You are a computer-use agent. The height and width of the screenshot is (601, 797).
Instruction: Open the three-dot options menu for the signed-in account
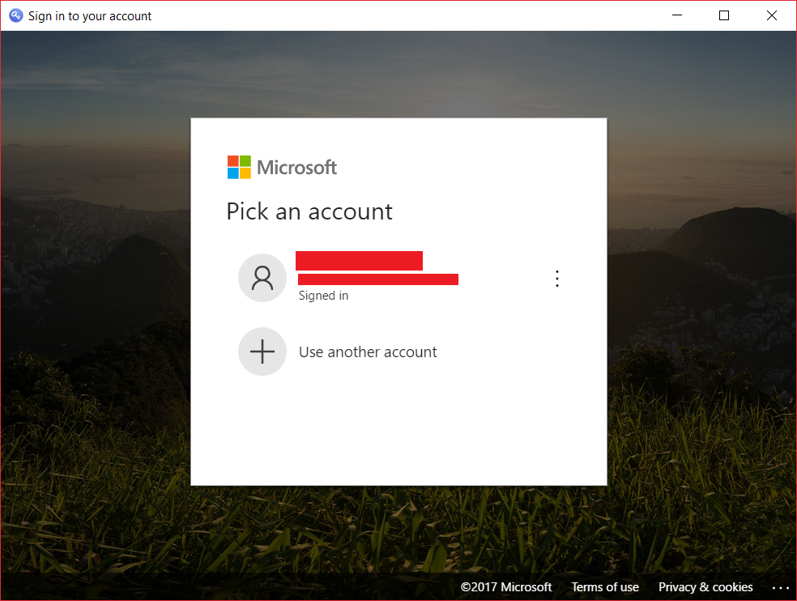557,279
